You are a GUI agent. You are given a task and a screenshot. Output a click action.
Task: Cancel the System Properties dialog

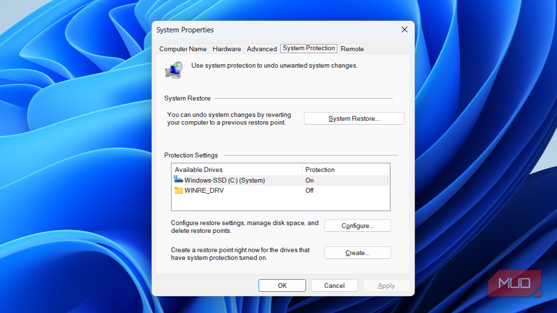tap(334, 285)
